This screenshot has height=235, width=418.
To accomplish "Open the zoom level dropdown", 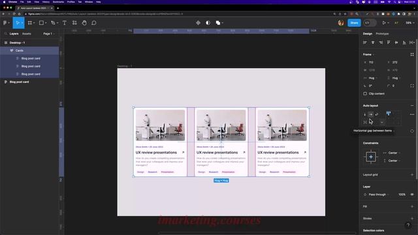I will 410,23.
